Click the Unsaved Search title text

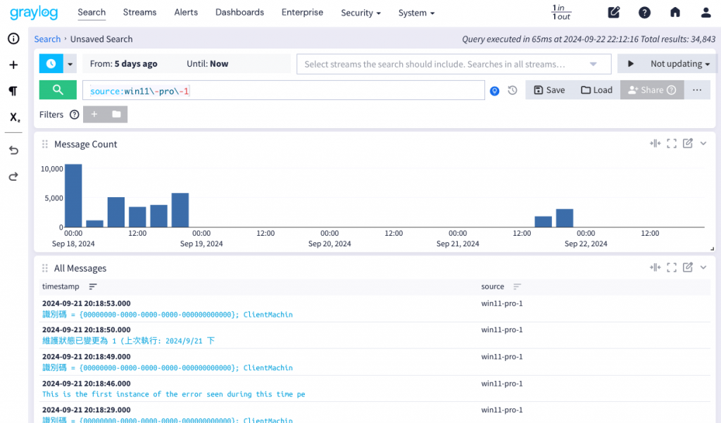tap(101, 39)
